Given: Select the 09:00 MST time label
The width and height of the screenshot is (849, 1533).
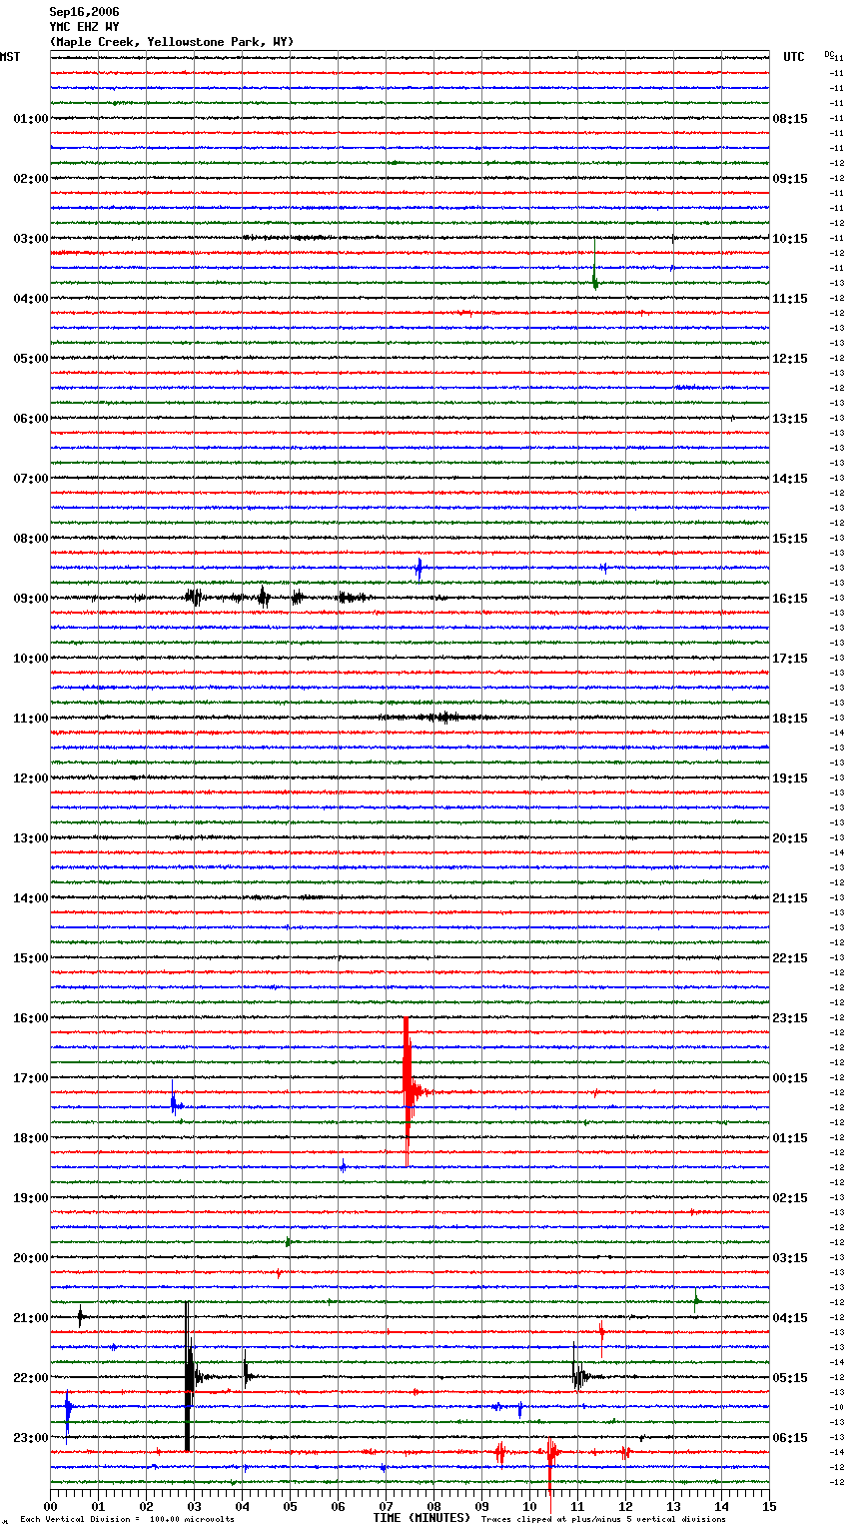Looking at the screenshot, I should pyautogui.click(x=30, y=599).
